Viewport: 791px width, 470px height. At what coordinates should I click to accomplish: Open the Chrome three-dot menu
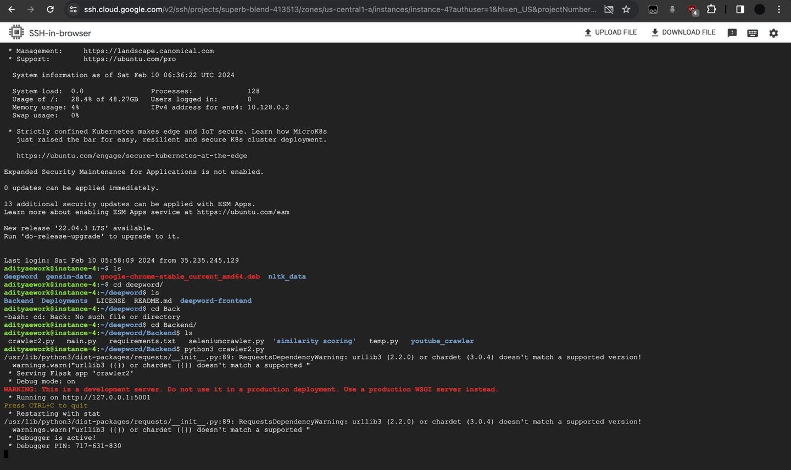tap(779, 9)
